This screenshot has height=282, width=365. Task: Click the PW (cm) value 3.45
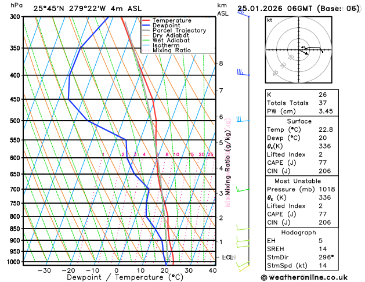pos(326,111)
